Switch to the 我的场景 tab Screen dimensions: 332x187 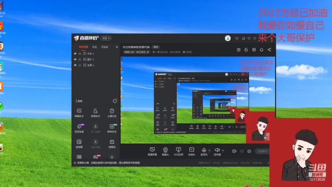pyautogui.click(x=83, y=47)
